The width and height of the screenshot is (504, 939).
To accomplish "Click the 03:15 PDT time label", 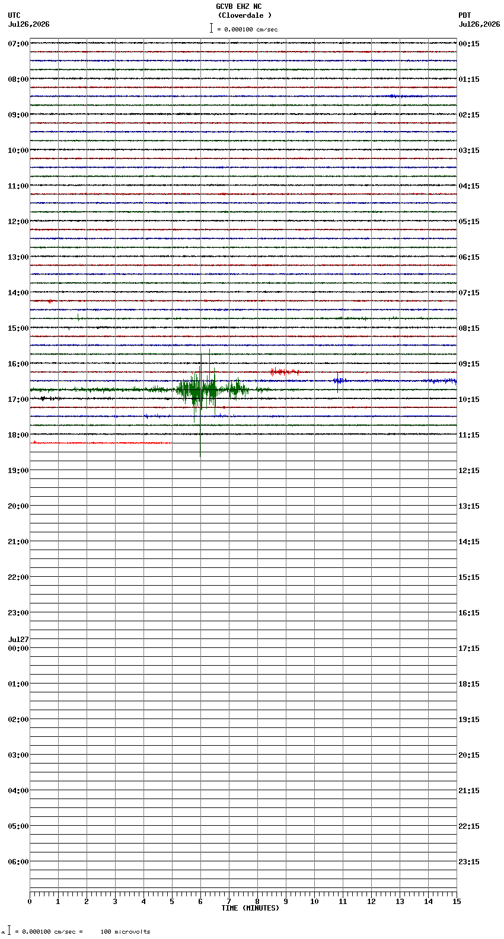I will [469, 151].
